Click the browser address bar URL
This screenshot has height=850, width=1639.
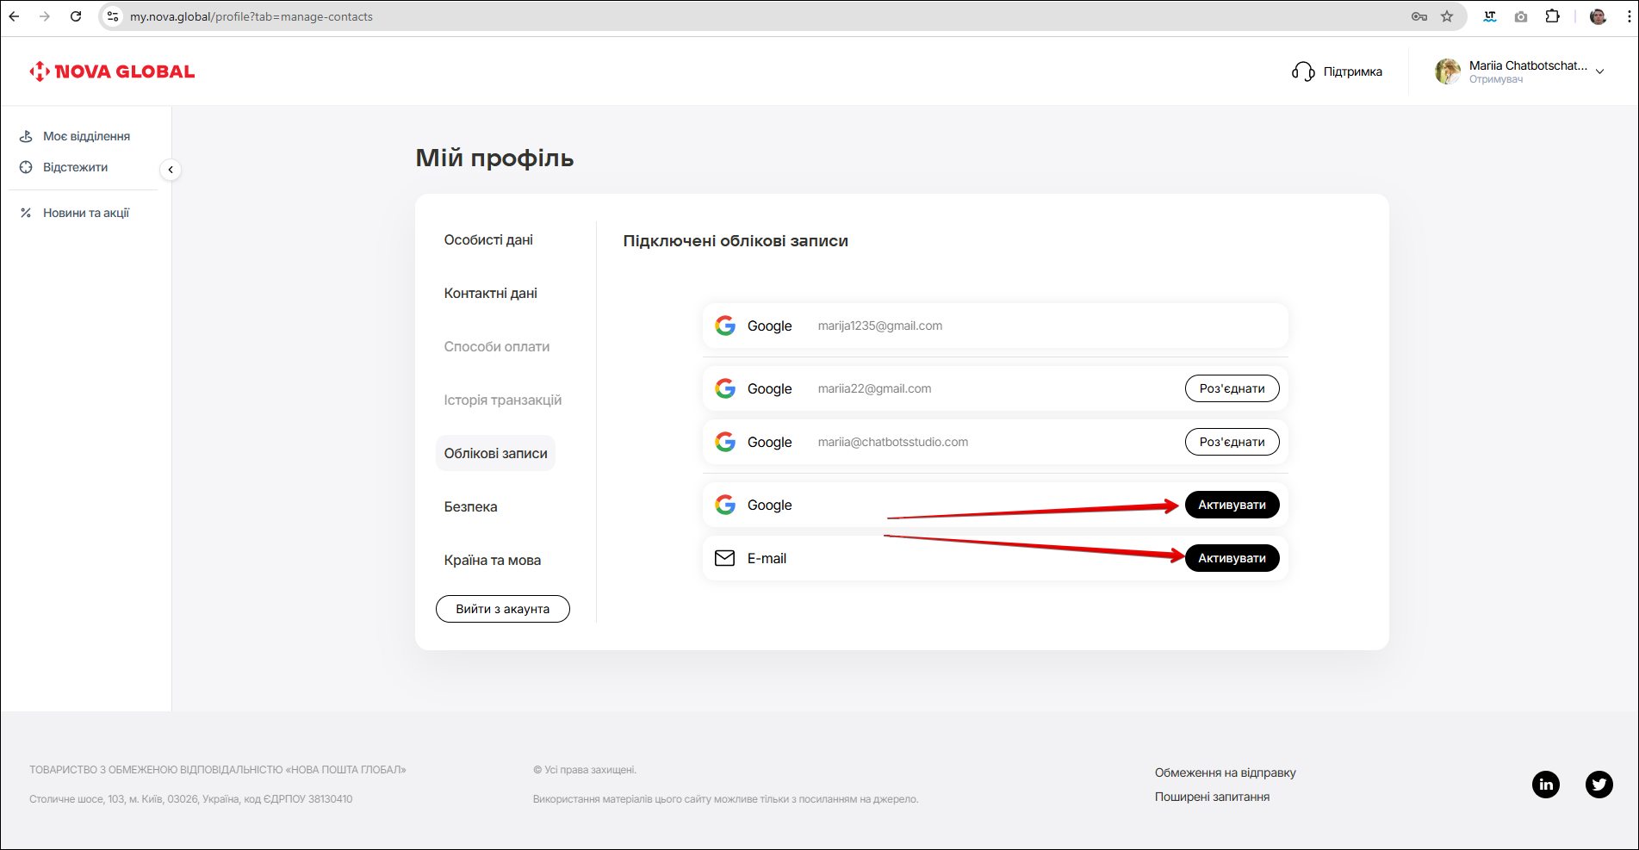pos(251,16)
